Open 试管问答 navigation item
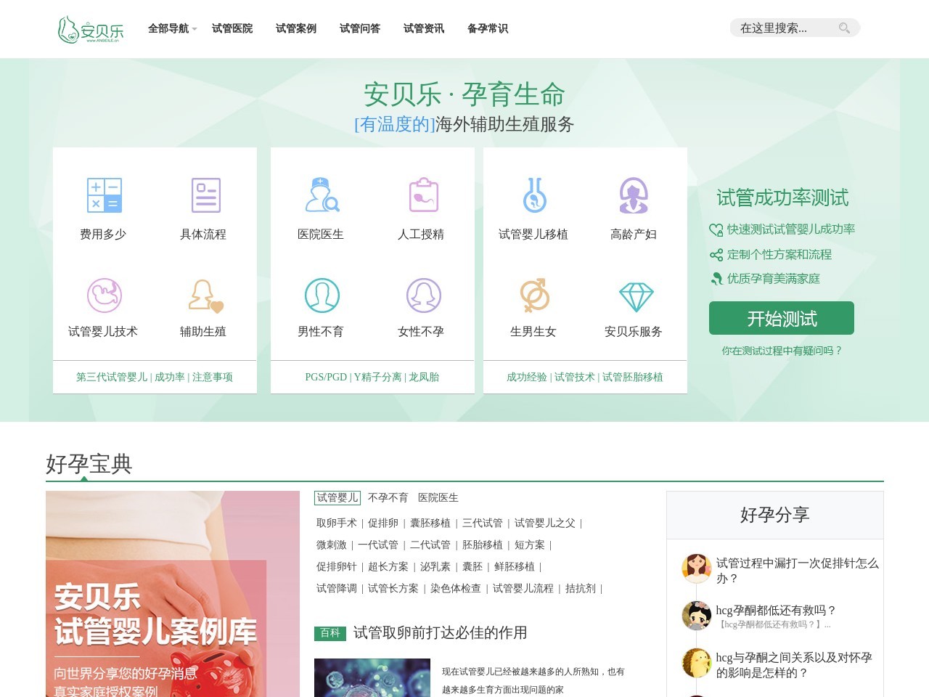This screenshot has height=697, width=929. coord(360,28)
